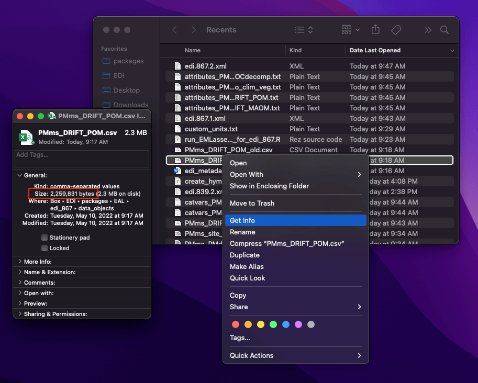478x383 pixels.
Task: Open Tags... from the context menu
Action: point(296,338)
